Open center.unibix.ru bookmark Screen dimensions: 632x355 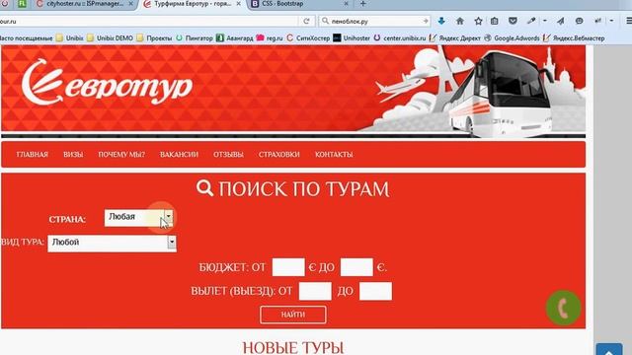click(400, 38)
